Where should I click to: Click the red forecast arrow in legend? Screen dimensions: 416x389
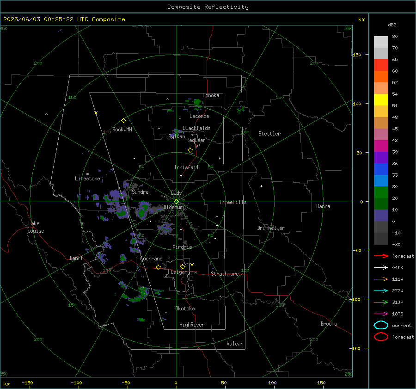(x=381, y=256)
